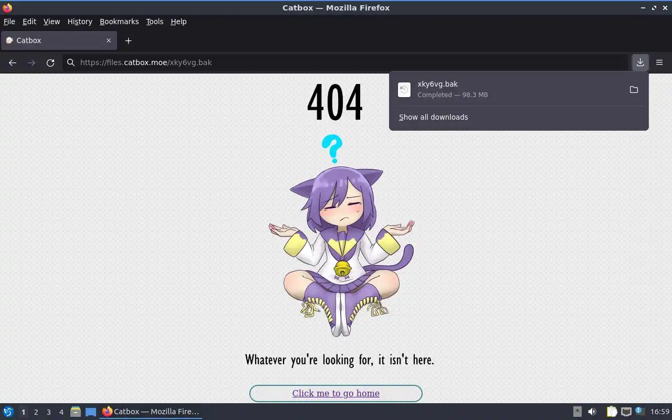The width and height of the screenshot is (672, 420).
Task: Select the Catbox browser tab
Action: pos(58,40)
